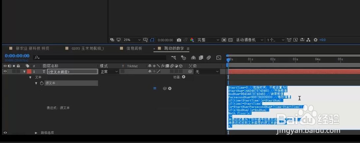Screen dimensions: 360x143
Task: Toggle mask and shape path visibility
Action: 152,40
